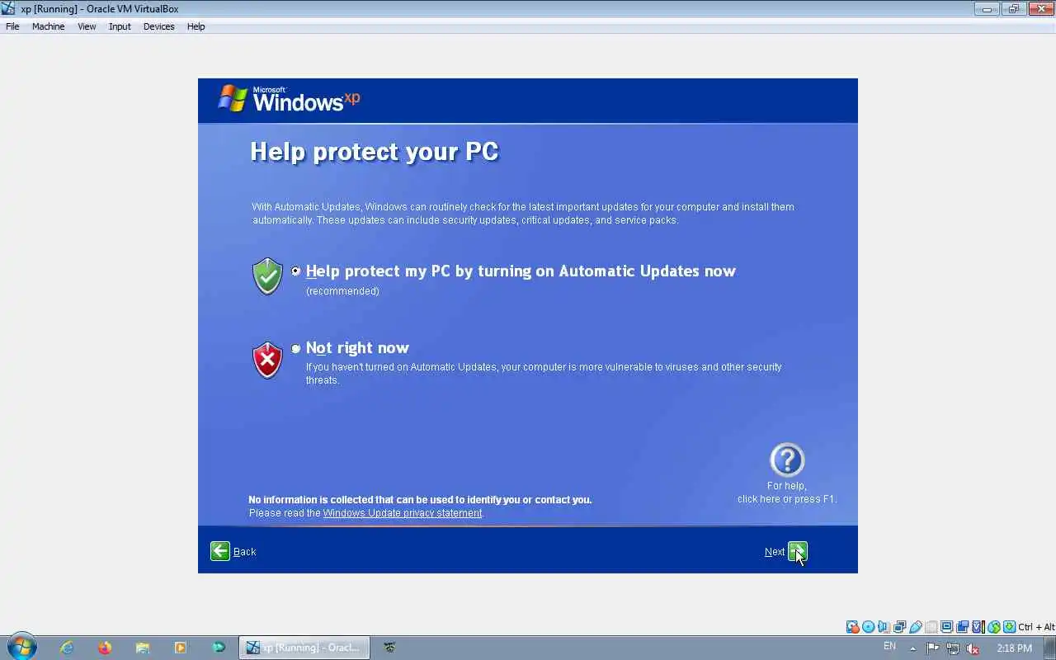Click the 2:18 PM clock

tap(1015, 648)
